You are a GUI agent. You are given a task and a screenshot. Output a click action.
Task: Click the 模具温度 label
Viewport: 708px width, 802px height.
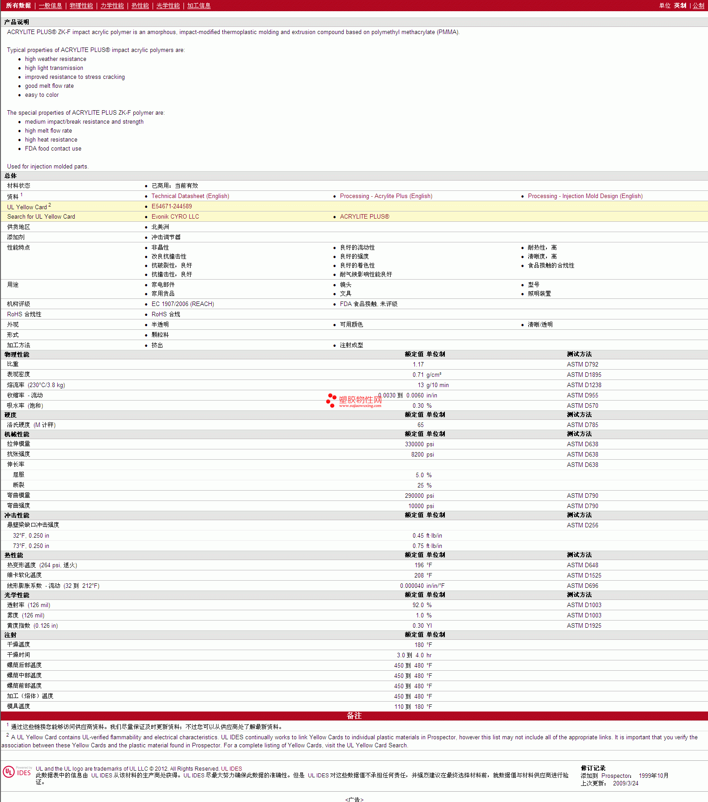coord(18,707)
